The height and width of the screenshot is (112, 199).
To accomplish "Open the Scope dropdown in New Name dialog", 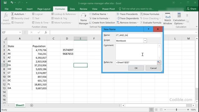I will 145,41.
